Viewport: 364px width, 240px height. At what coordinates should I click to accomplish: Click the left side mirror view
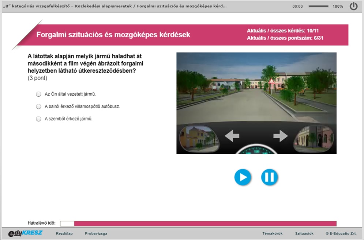click(199, 138)
